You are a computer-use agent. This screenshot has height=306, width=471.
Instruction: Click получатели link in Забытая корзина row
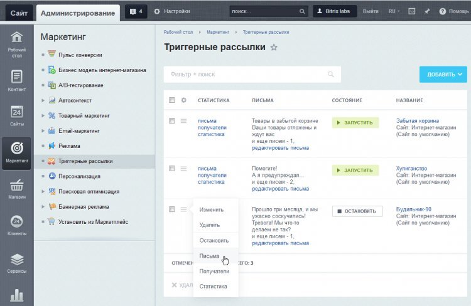pos(212,127)
